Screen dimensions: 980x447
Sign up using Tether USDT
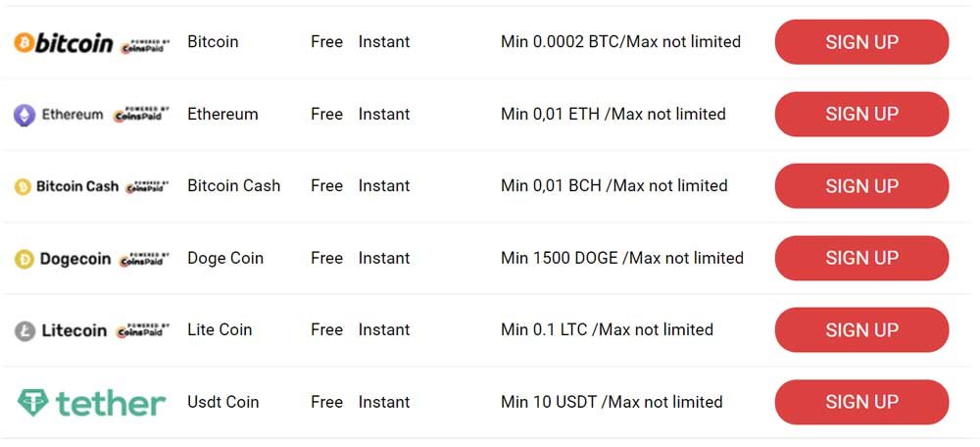coord(861,402)
